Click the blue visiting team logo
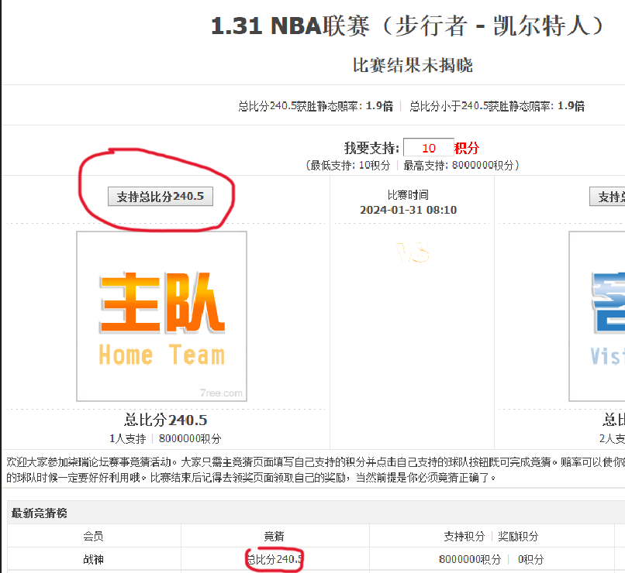 pos(597,316)
